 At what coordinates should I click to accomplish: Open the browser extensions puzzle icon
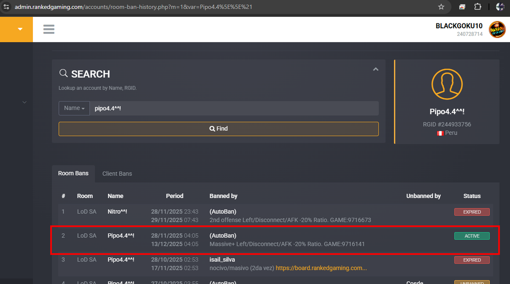pos(478,7)
